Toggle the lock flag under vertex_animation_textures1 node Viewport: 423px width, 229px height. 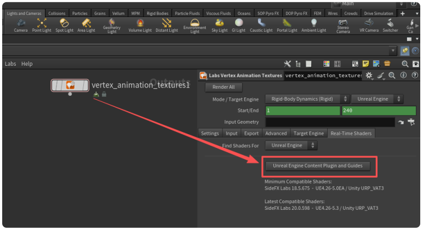104,94
